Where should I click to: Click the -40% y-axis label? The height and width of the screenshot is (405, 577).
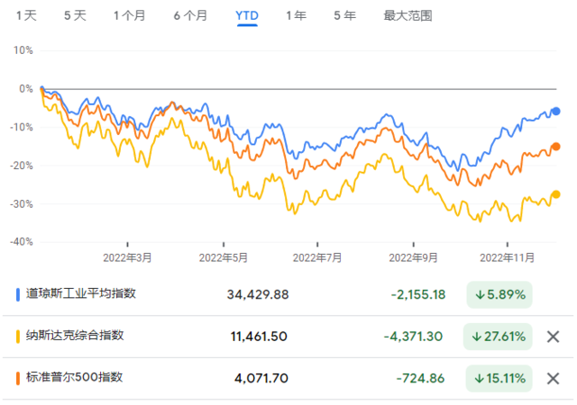(22, 242)
